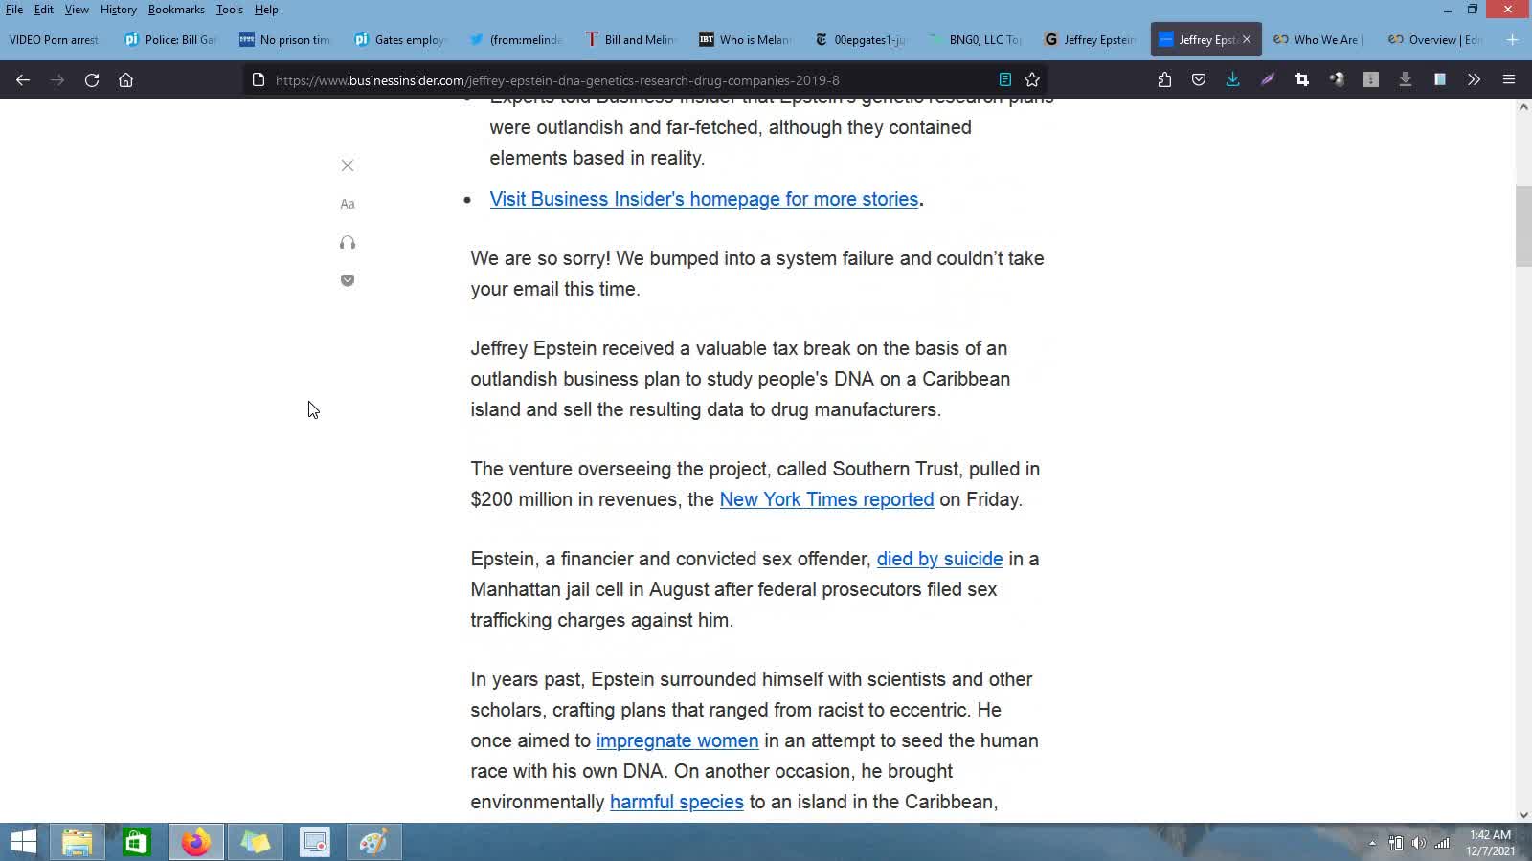This screenshot has width=1532, height=861.
Task: Click the grey spheres extension icon
Action: (x=1337, y=80)
